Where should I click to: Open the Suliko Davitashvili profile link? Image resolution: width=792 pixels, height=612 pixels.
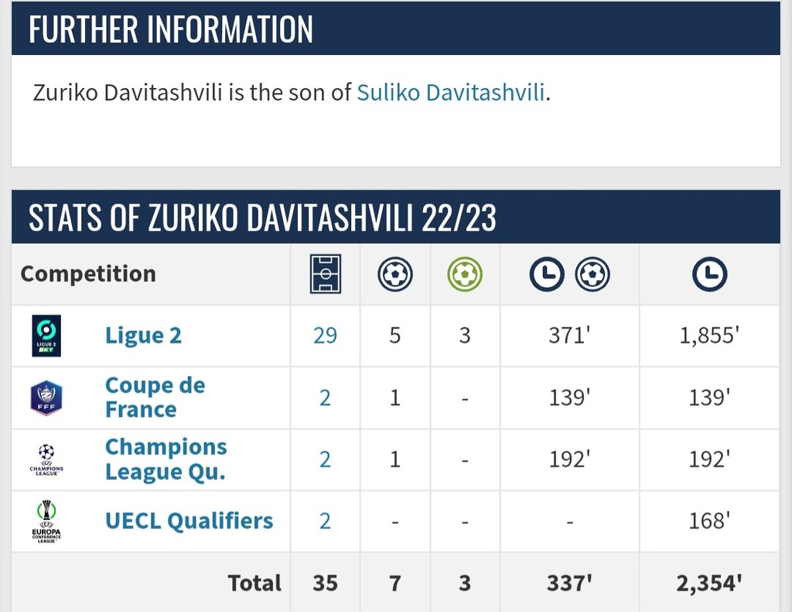point(451,93)
